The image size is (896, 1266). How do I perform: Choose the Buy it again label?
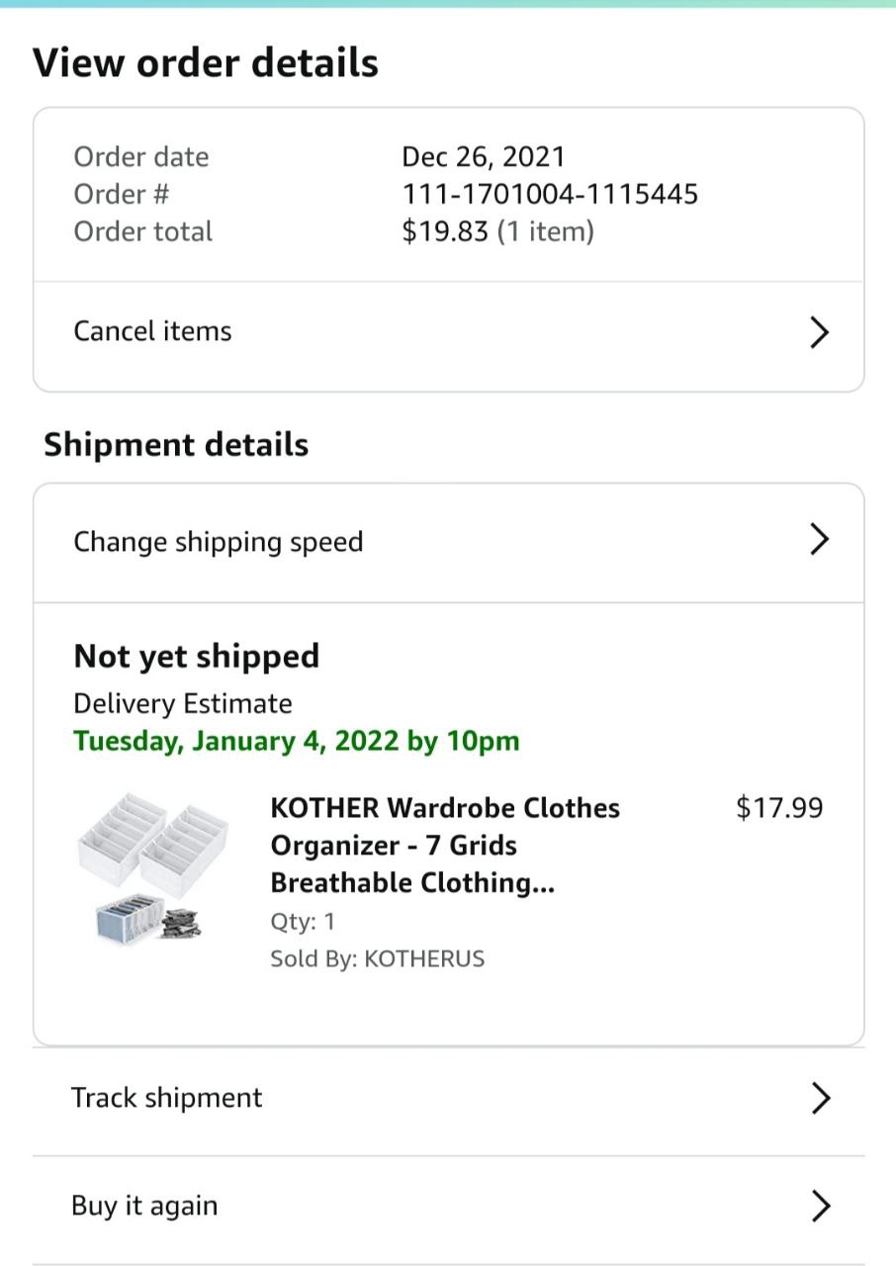click(x=144, y=1207)
